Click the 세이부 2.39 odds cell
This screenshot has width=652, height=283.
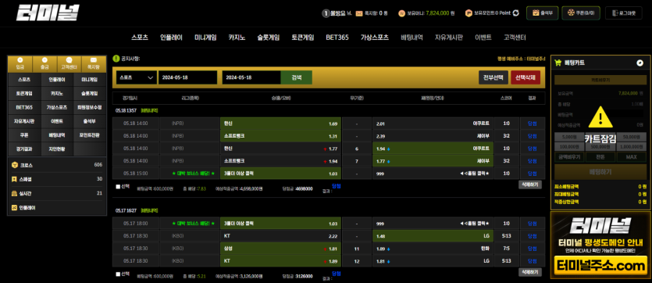pyautogui.click(x=433, y=136)
